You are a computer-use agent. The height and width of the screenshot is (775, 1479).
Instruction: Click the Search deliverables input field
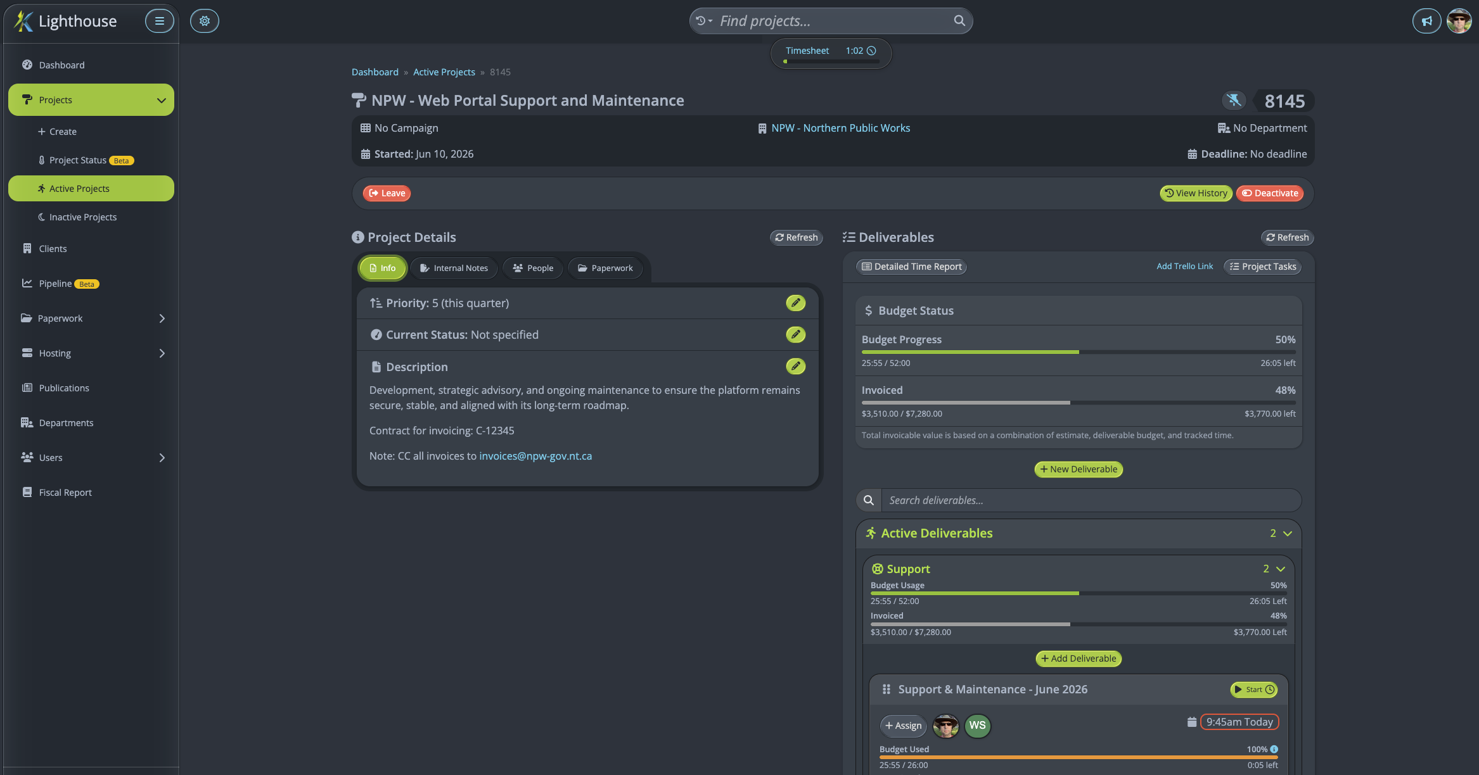click(1091, 500)
